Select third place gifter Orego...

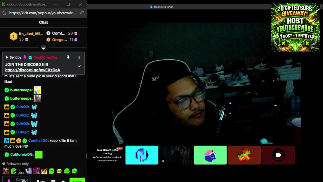tap(59, 40)
